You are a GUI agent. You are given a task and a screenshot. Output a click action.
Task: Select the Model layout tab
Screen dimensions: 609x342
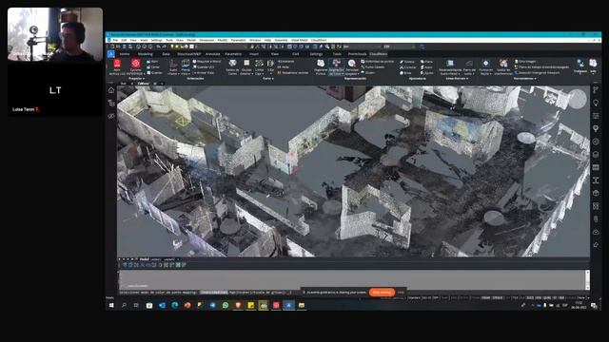[x=144, y=259]
